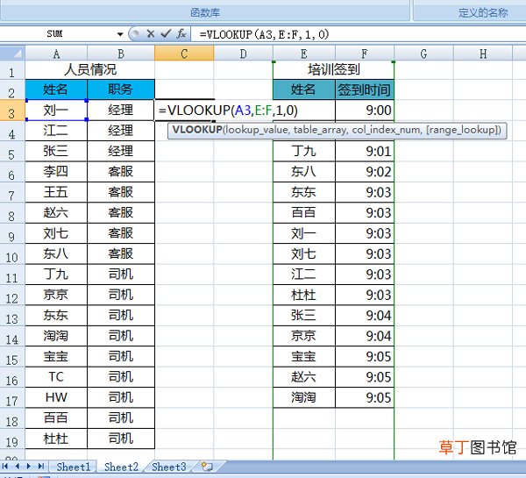
Task: Switch to Sheet3 tab
Action: click(168, 467)
